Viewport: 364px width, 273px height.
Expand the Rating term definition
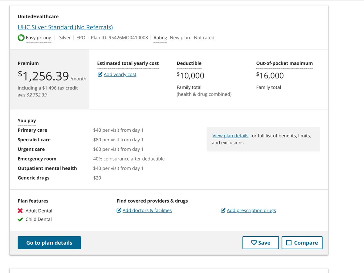[160, 38]
